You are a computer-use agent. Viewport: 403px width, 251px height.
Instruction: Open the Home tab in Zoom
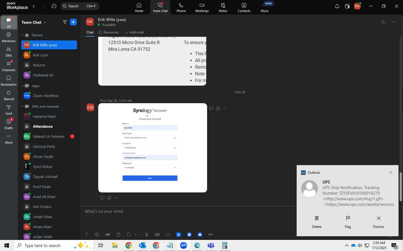pos(139,8)
